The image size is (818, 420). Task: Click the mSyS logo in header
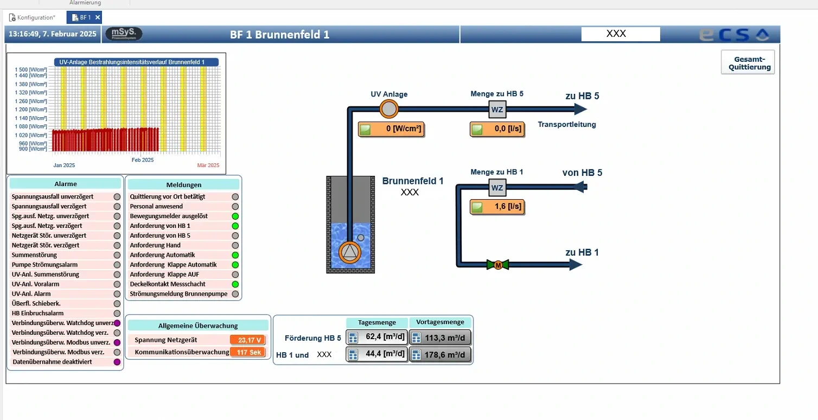pos(124,34)
